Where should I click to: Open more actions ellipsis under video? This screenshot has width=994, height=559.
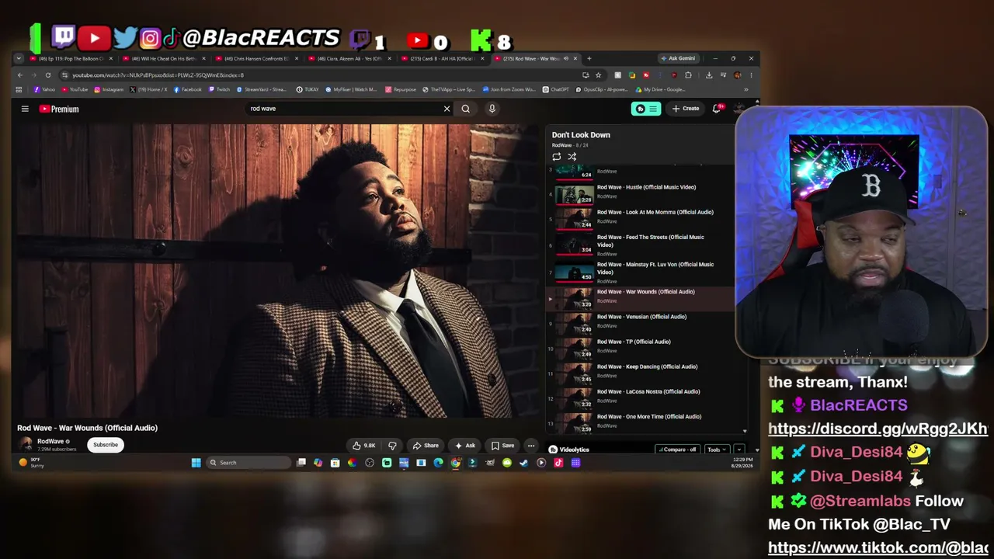pyautogui.click(x=531, y=446)
